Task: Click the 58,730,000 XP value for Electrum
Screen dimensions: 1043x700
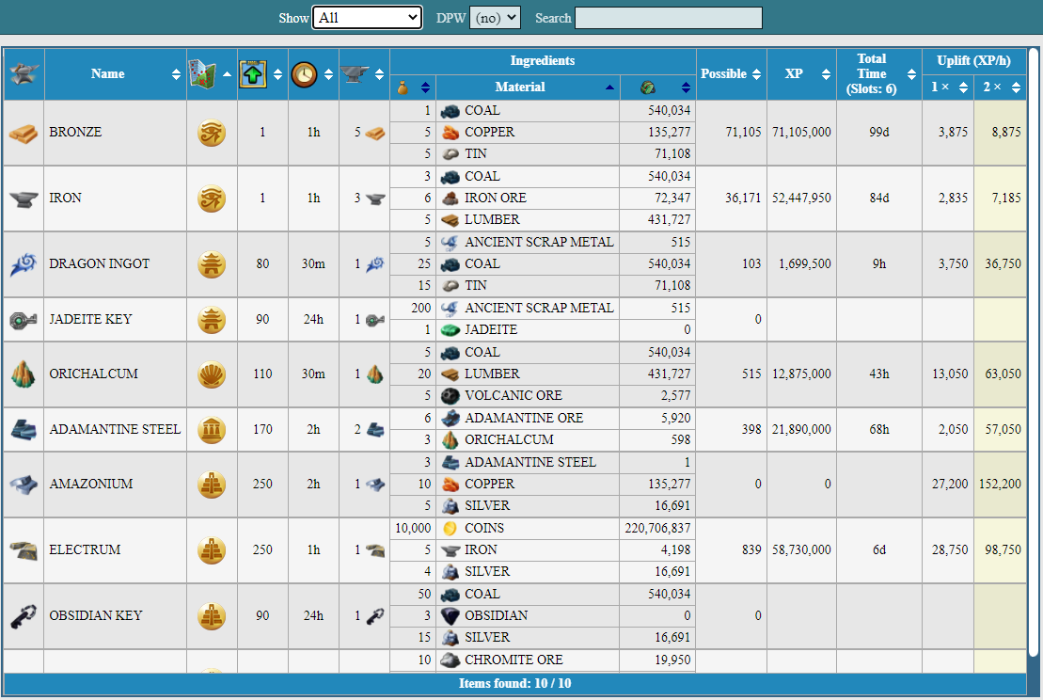Action: coord(801,550)
